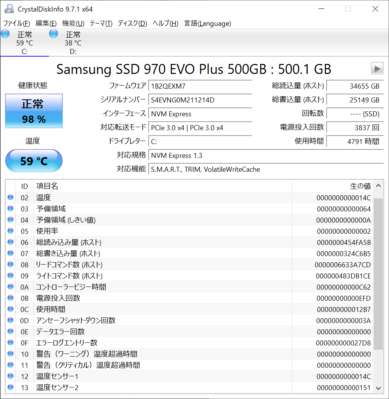The height and width of the screenshot is (399, 389).
Task: Click the status orb for row 11 警告（クリティカル）温度超過時間
Action: coord(10,365)
